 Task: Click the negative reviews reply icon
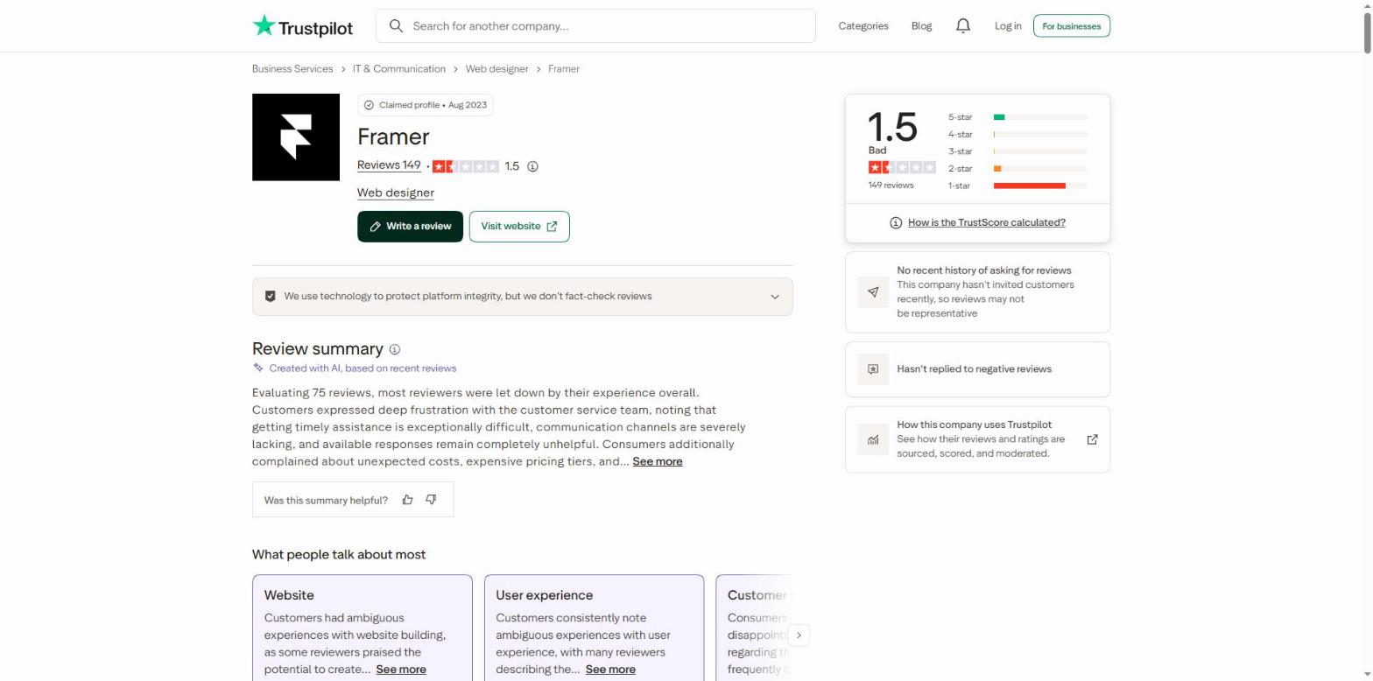coord(873,369)
